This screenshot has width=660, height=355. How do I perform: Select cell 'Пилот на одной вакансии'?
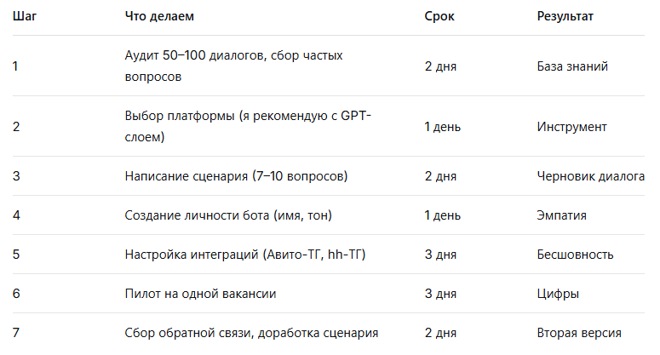pyautogui.click(x=200, y=294)
